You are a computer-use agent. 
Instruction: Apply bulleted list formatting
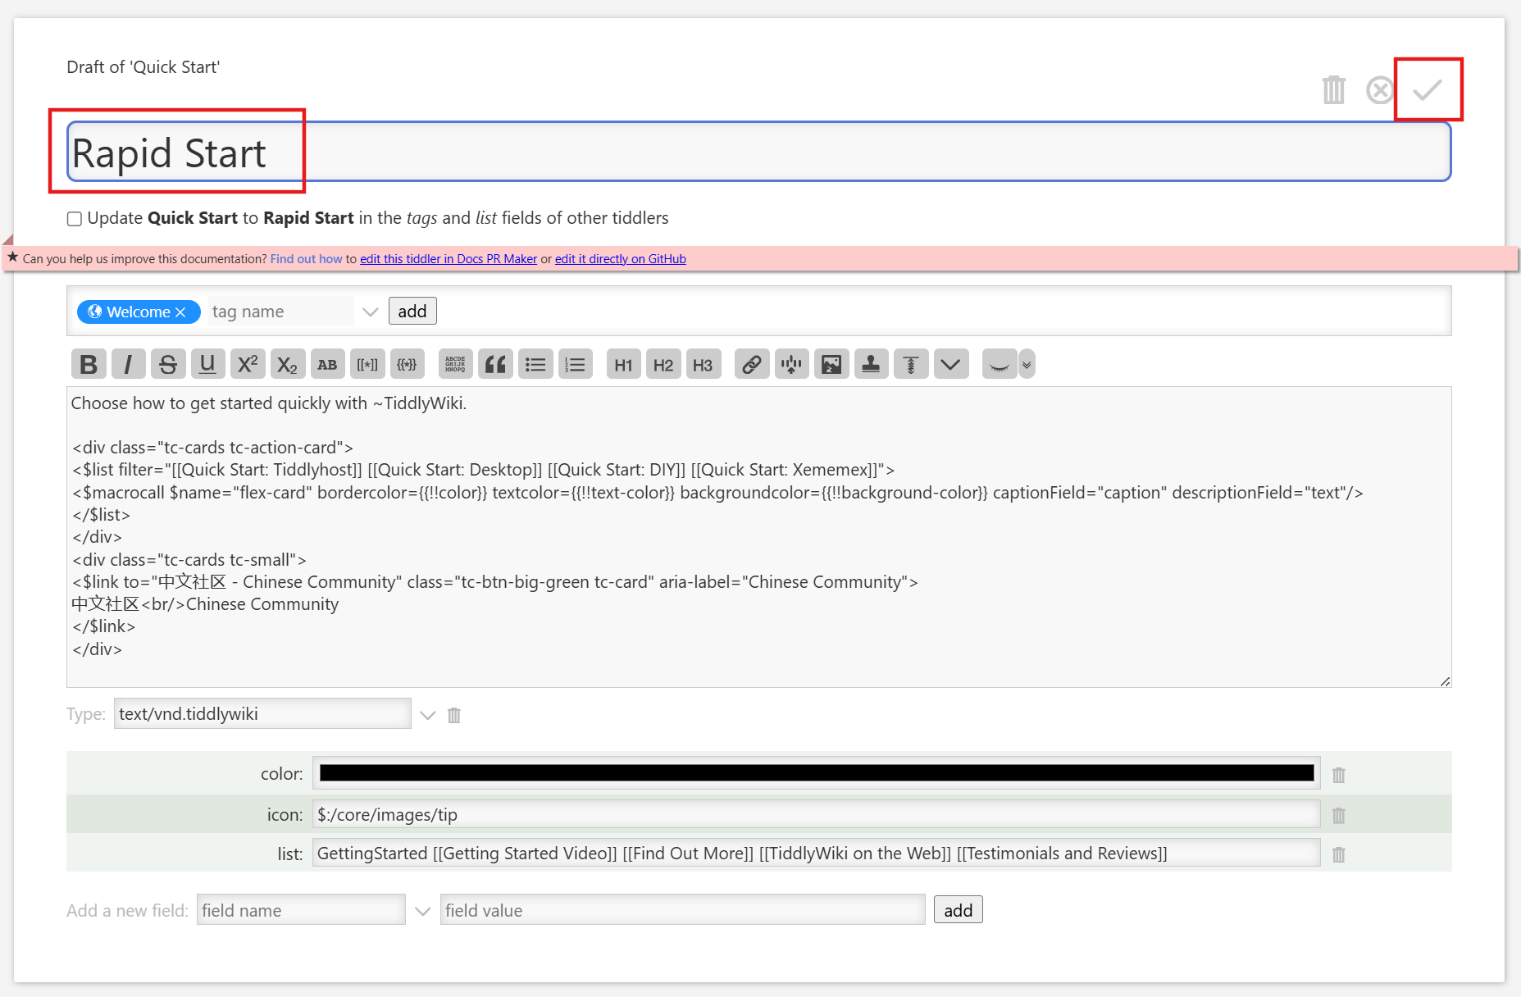(x=535, y=365)
